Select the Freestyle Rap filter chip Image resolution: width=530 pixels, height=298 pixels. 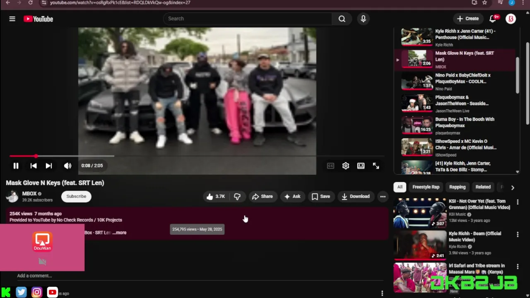click(426, 187)
